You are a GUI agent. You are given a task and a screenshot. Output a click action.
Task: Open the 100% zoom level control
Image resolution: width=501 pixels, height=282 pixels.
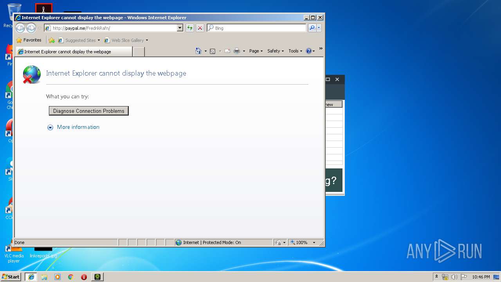click(303, 242)
